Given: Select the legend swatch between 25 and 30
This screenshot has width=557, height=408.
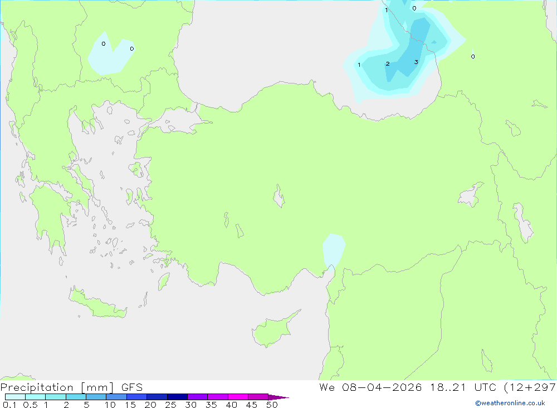Looking at the screenshot, I should point(177,397).
